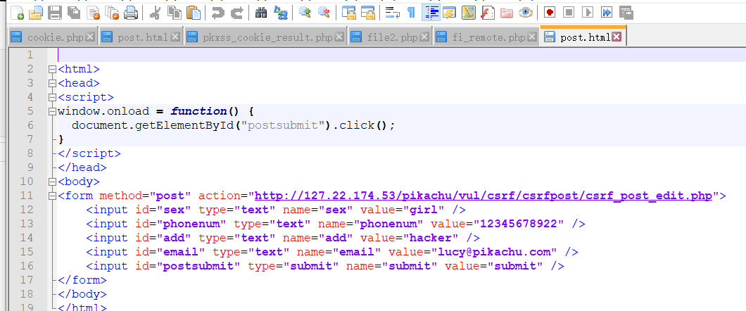The width and height of the screenshot is (746, 311).
Task: Toggle show all characters pilcrow icon
Action: pos(411,13)
